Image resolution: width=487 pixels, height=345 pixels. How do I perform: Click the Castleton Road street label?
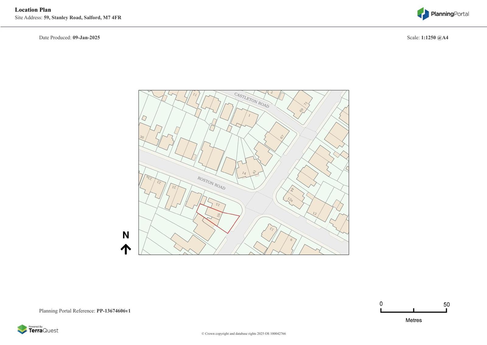[x=251, y=100]
